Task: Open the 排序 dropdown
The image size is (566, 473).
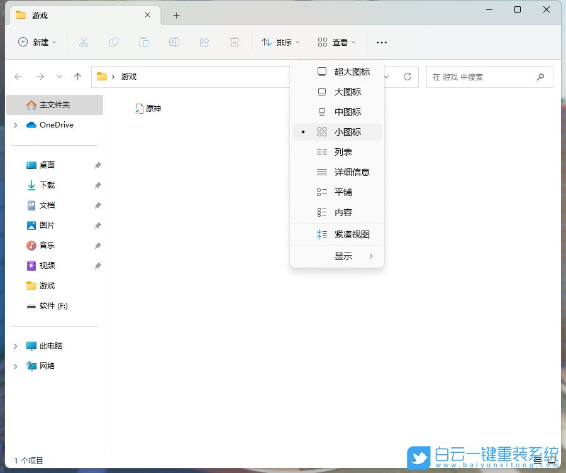Action: (279, 42)
